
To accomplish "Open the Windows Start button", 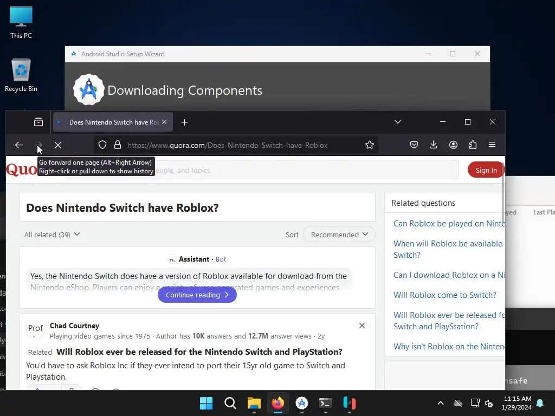I will [206, 403].
